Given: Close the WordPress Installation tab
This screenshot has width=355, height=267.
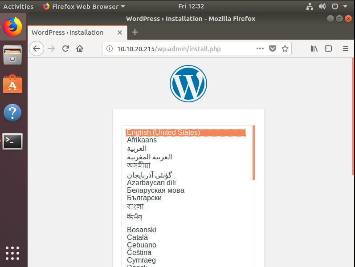Looking at the screenshot, I should click(x=120, y=32).
